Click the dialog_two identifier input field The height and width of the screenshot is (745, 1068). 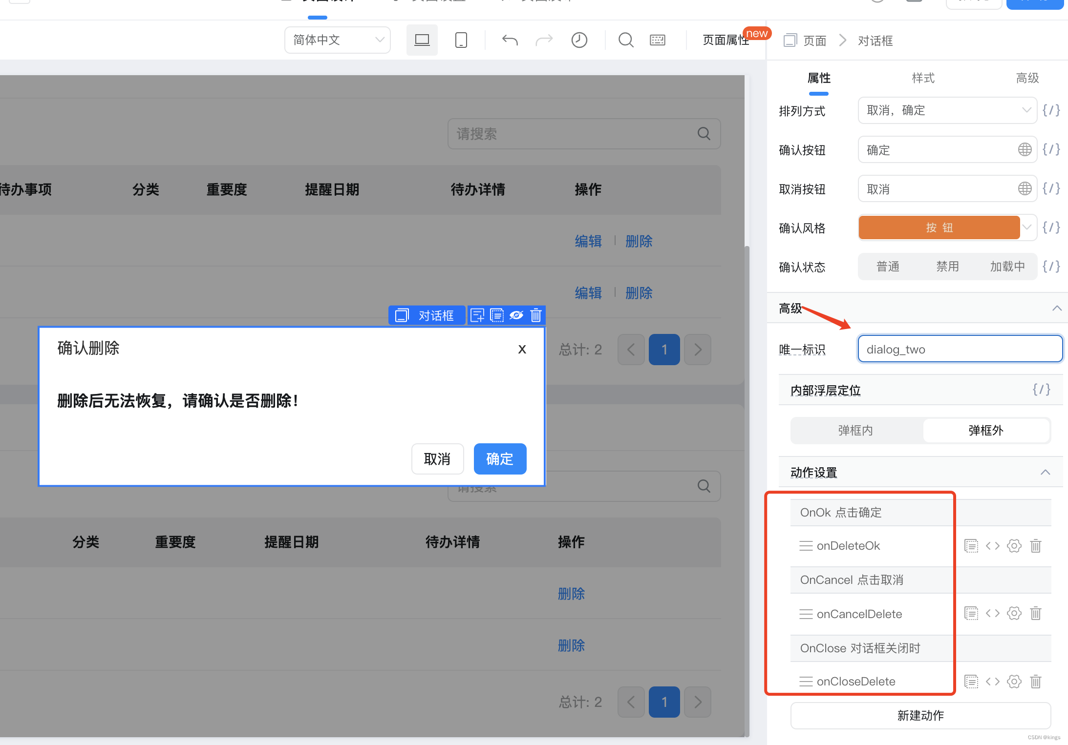(x=960, y=349)
